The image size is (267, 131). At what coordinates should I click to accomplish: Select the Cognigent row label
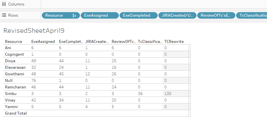click(14, 54)
